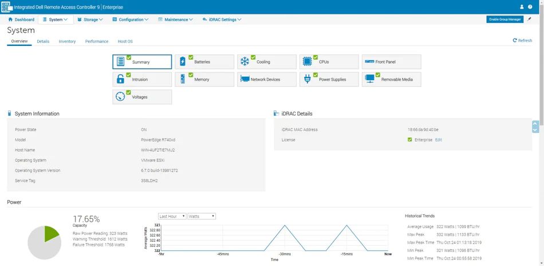
Task: Open the Cooling snowflake tile
Action: coord(266,62)
